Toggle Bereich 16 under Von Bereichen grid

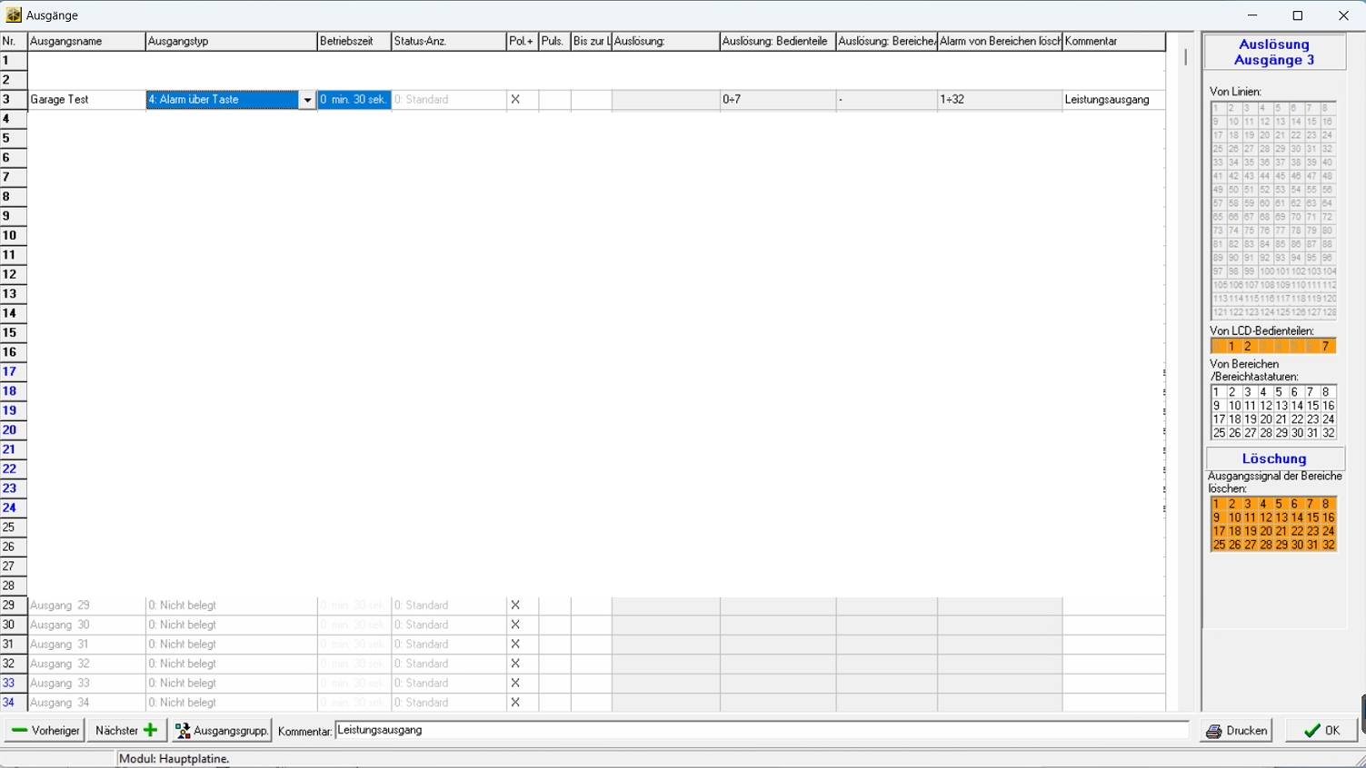tap(1328, 406)
